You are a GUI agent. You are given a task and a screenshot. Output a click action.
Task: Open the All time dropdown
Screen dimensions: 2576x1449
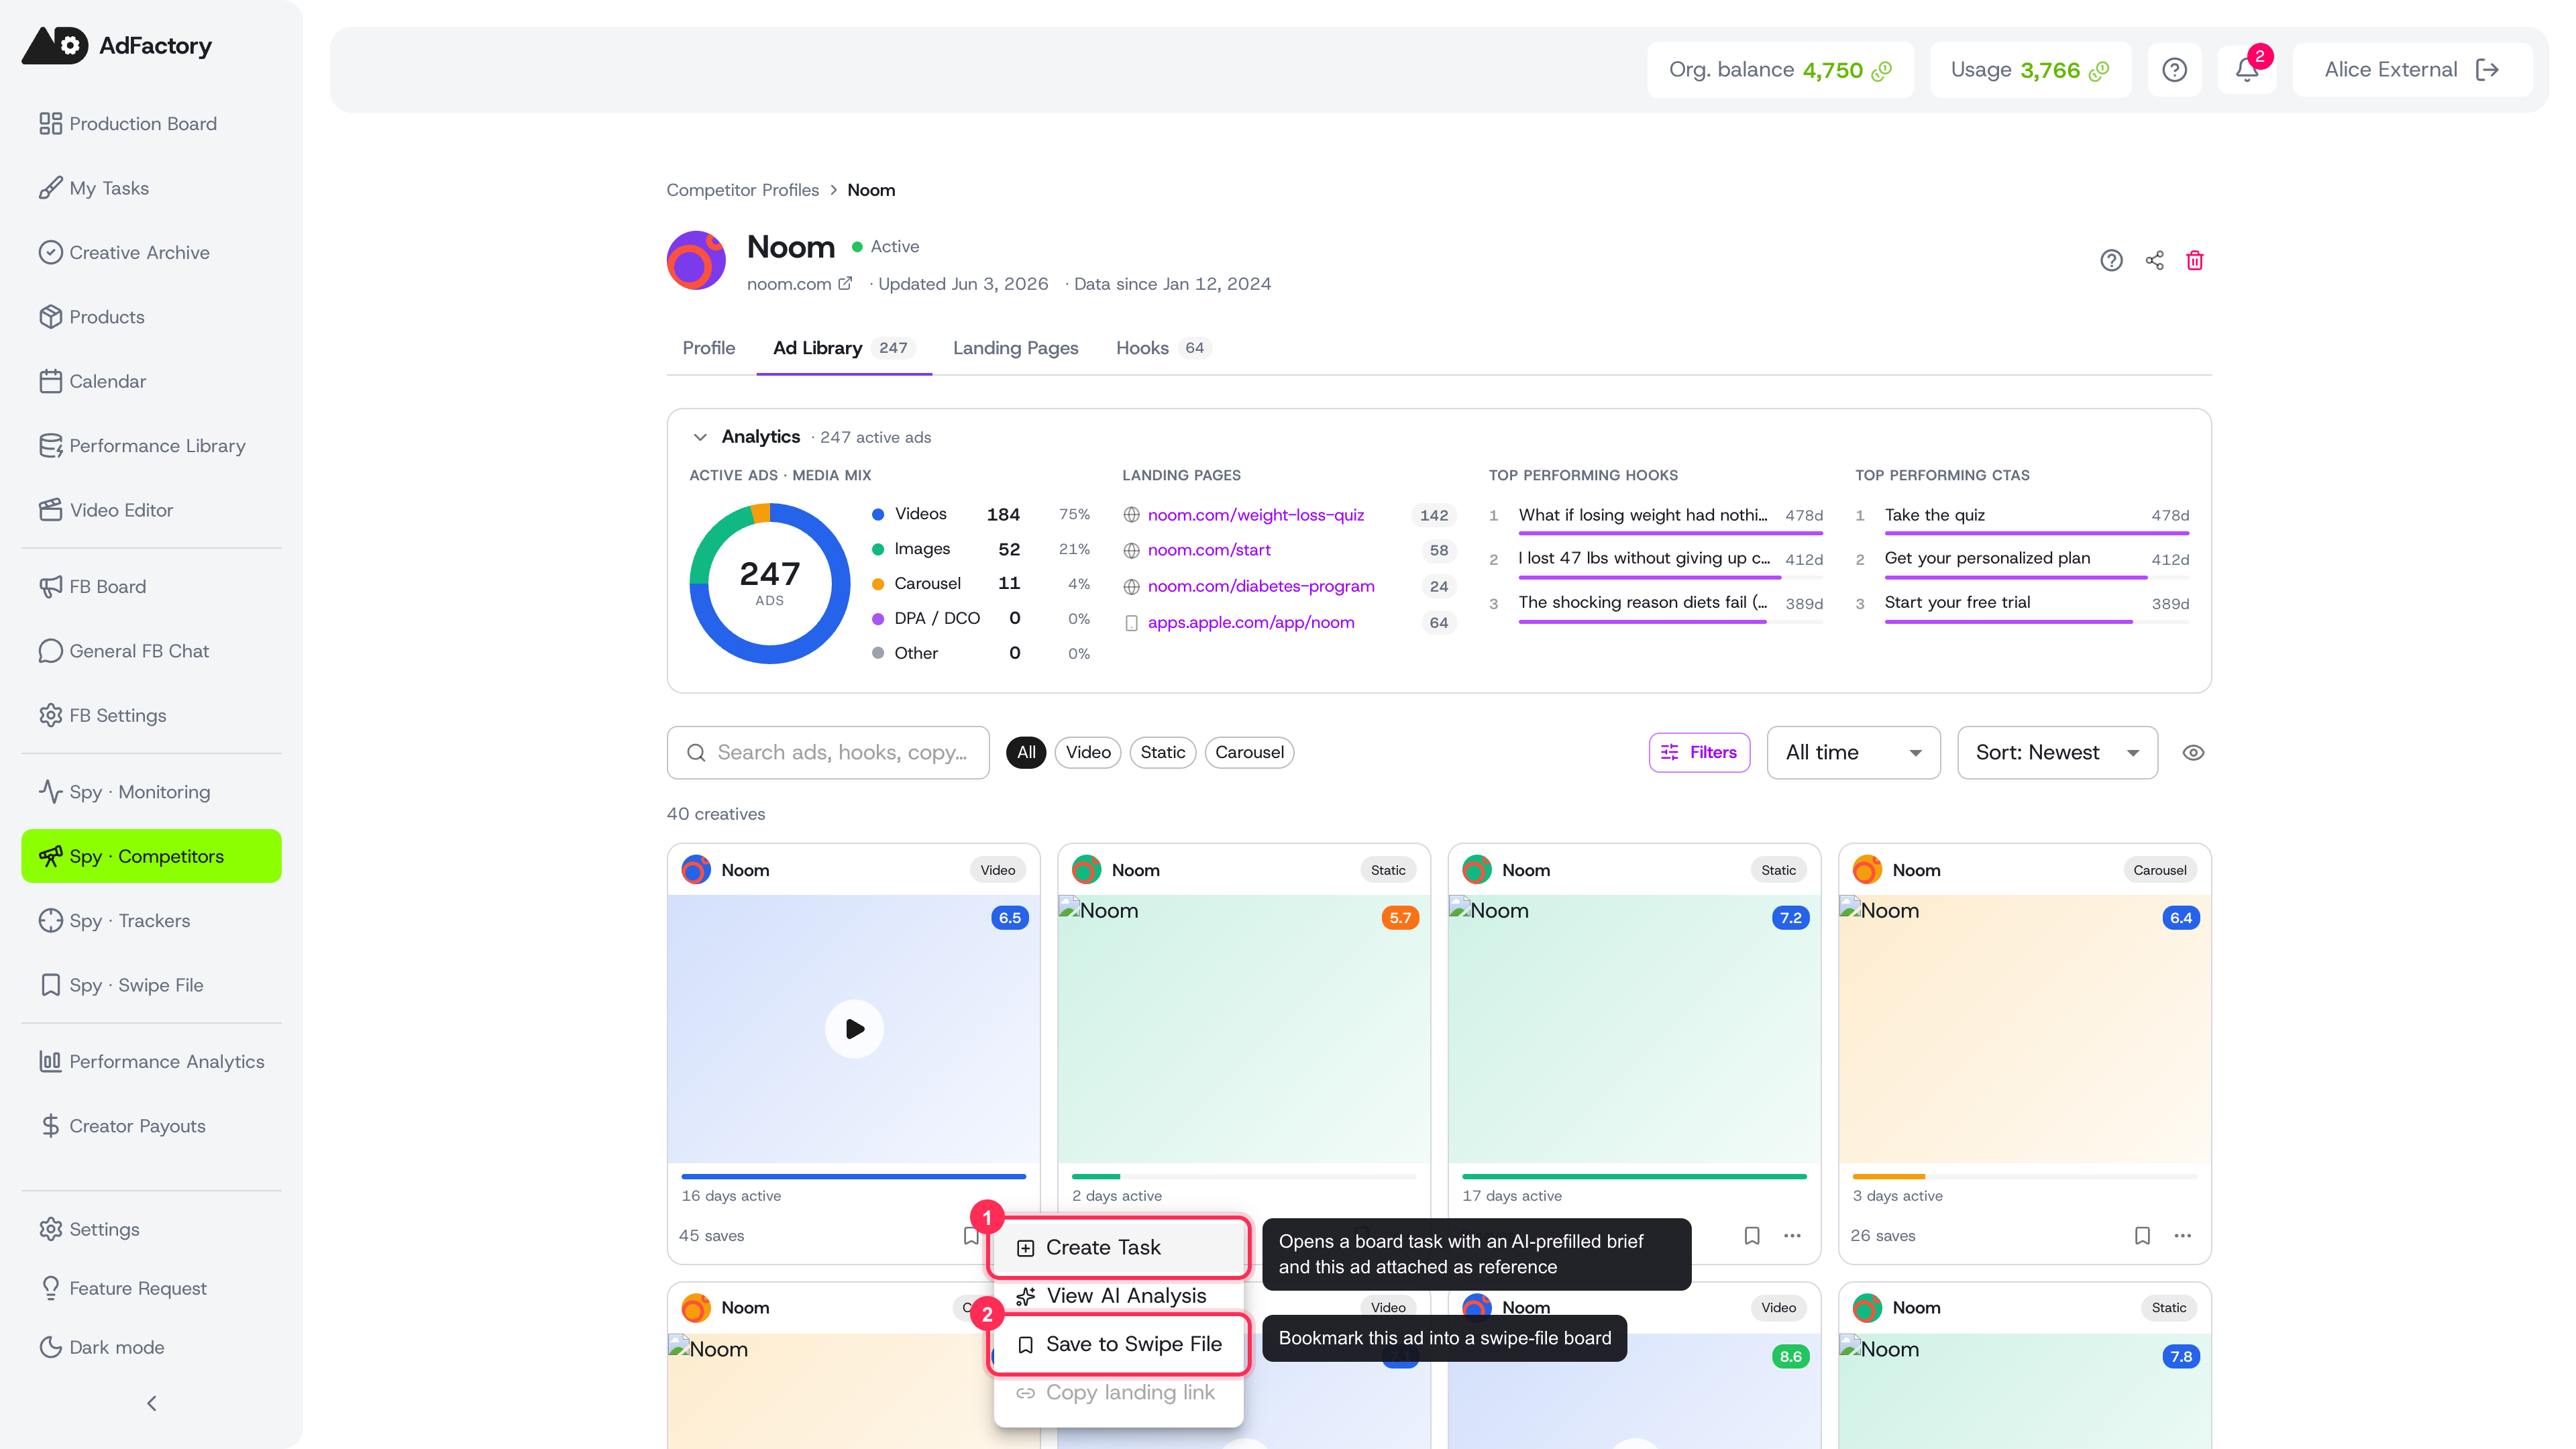click(1853, 753)
